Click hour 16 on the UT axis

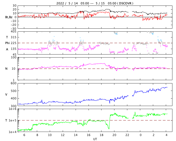coord(89,135)
